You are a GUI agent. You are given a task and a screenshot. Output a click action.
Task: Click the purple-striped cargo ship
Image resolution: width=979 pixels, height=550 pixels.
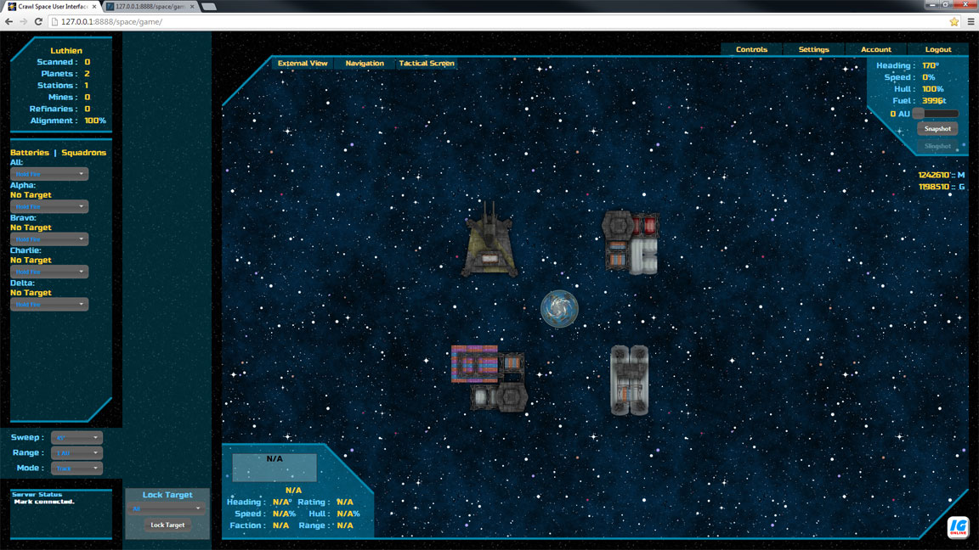(488, 377)
